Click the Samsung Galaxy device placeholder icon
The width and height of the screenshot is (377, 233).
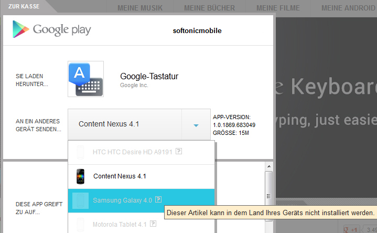click(80, 200)
